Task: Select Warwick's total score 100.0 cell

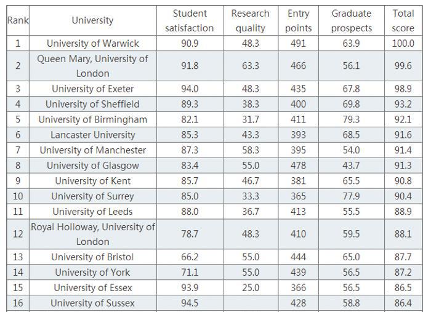Action: pos(403,43)
